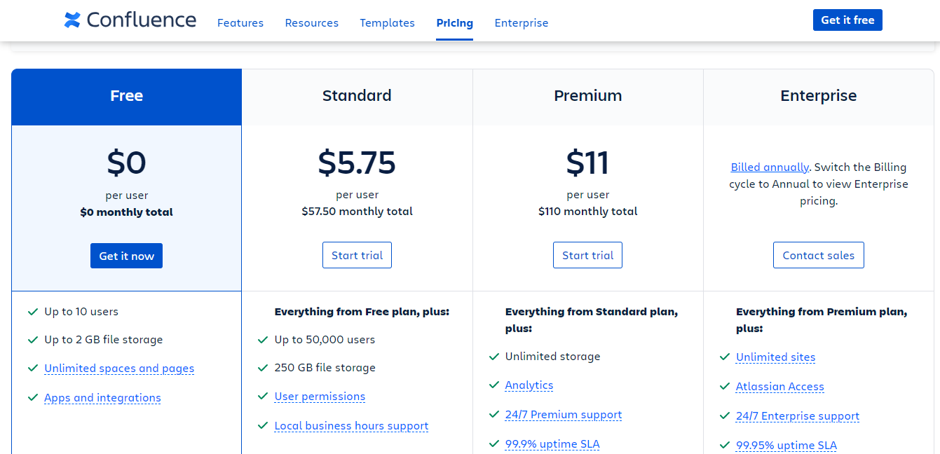Open the Analytics feature link
Image resolution: width=940 pixels, height=454 pixels.
point(529,385)
